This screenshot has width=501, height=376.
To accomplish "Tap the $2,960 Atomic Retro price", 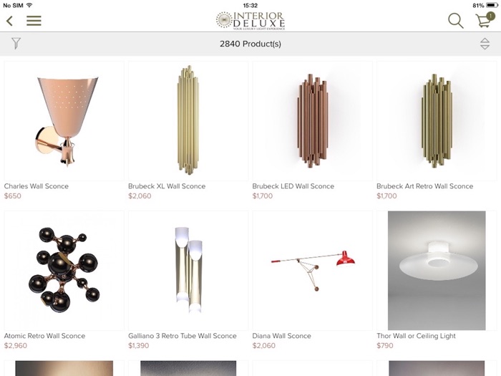I will click(15, 346).
